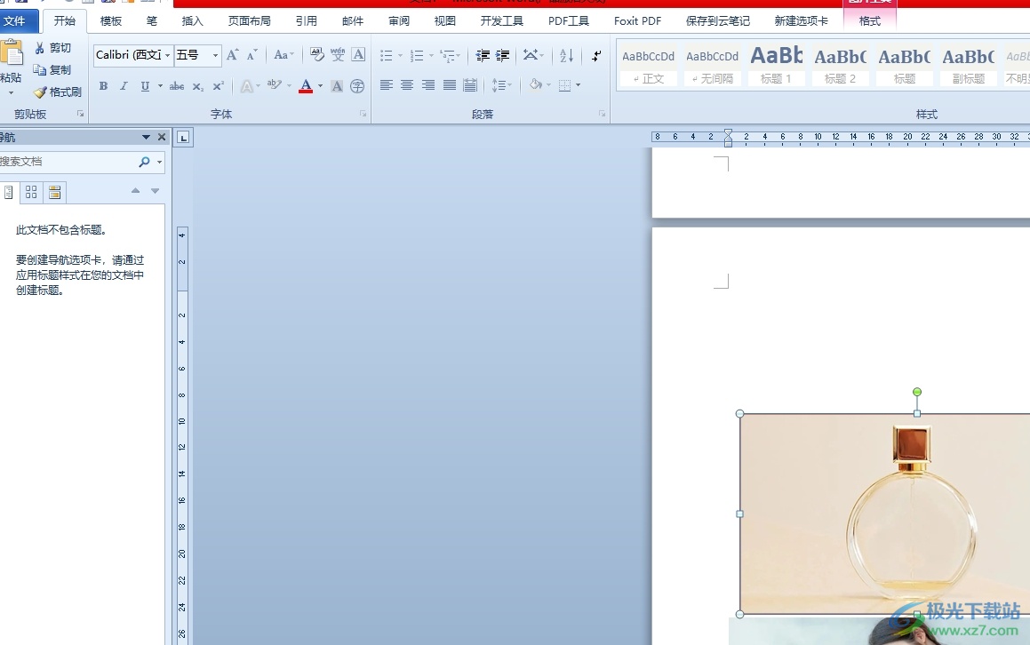Image resolution: width=1030 pixels, height=645 pixels.
Task: Click the Copy button
Action: (52, 69)
